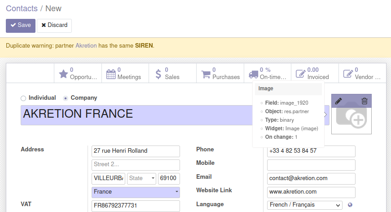Click the SIREN bold text in warning
The height and width of the screenshot is (212, 391).
tap(144, 46)
